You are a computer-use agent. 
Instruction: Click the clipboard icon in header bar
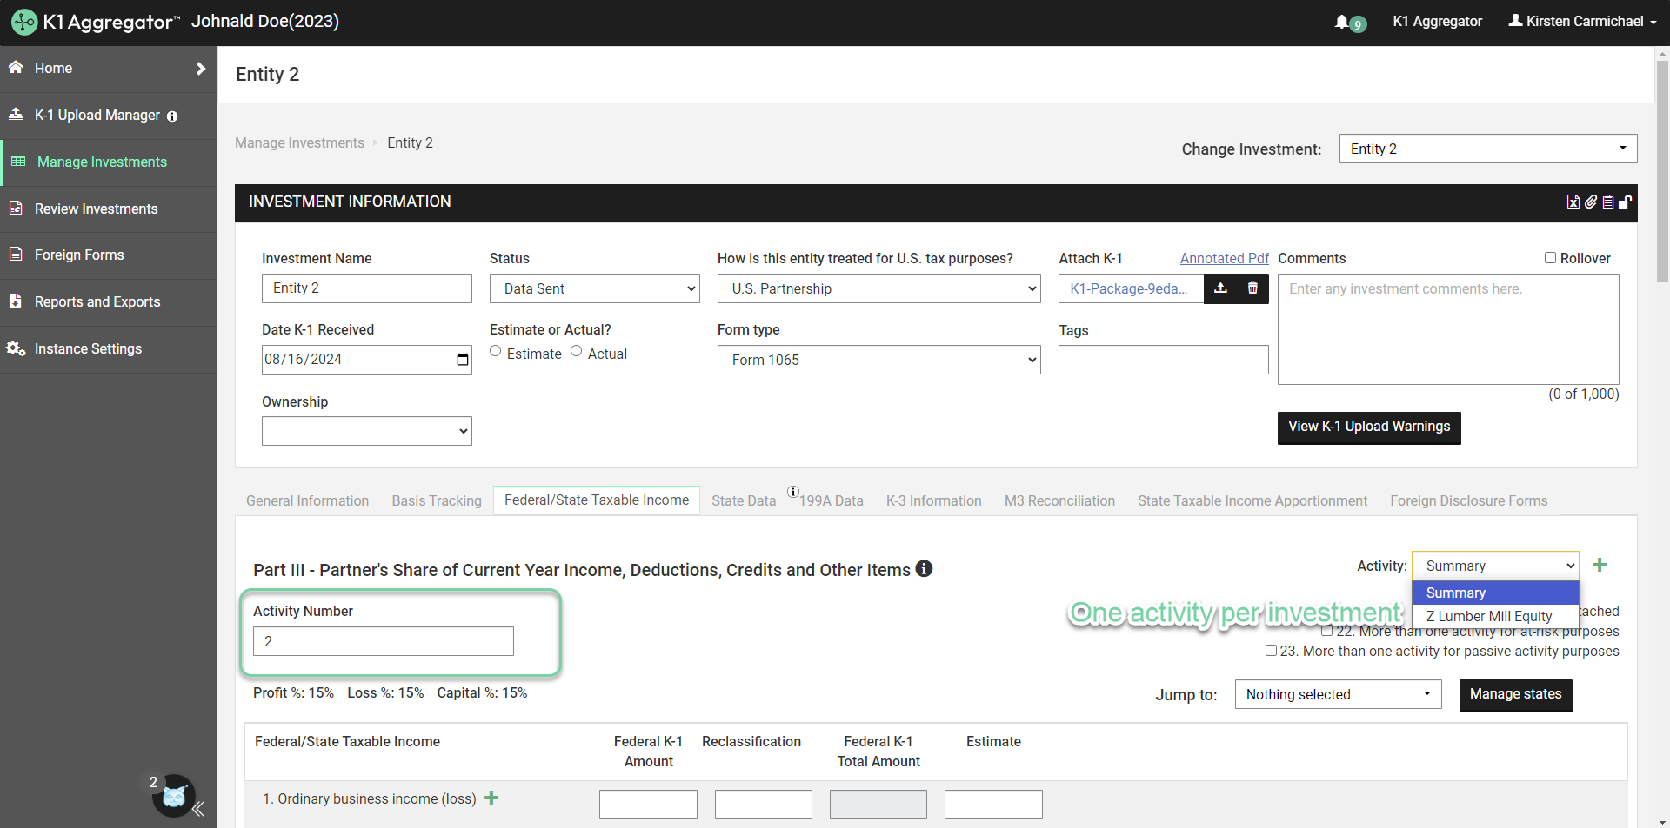1607,202
